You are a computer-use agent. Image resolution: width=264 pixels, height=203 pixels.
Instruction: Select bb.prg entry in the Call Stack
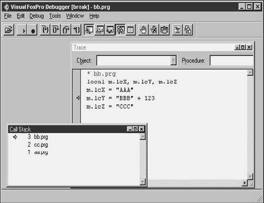click(x=41, y=137)
